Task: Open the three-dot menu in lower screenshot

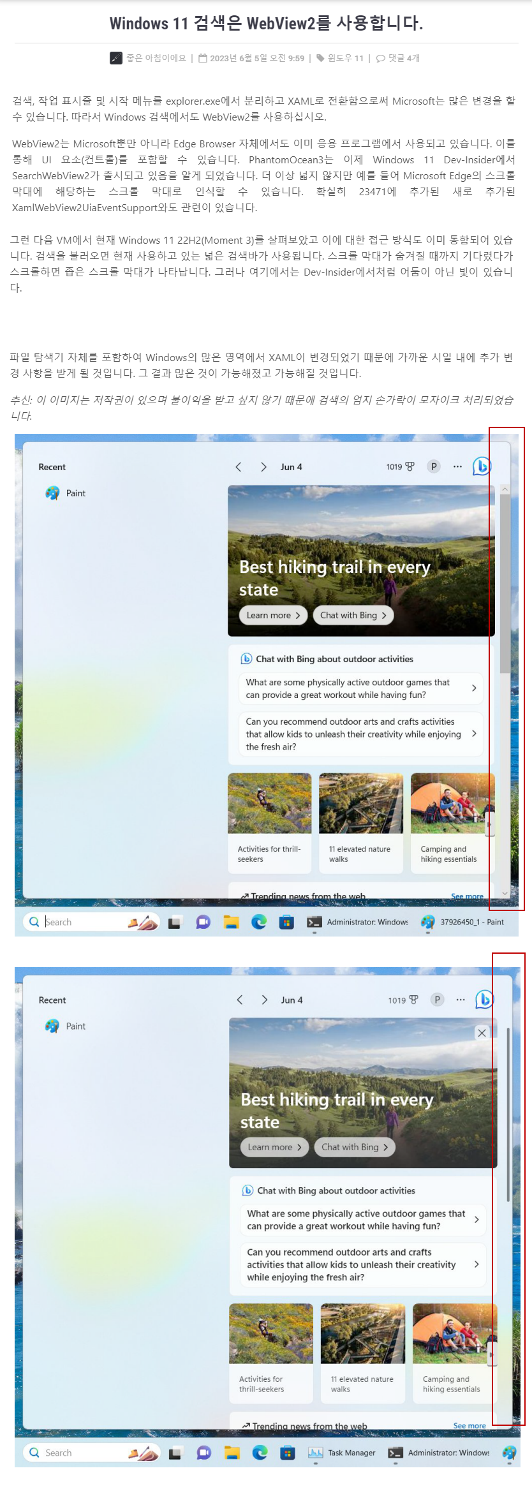Action: coord(461,1000)
